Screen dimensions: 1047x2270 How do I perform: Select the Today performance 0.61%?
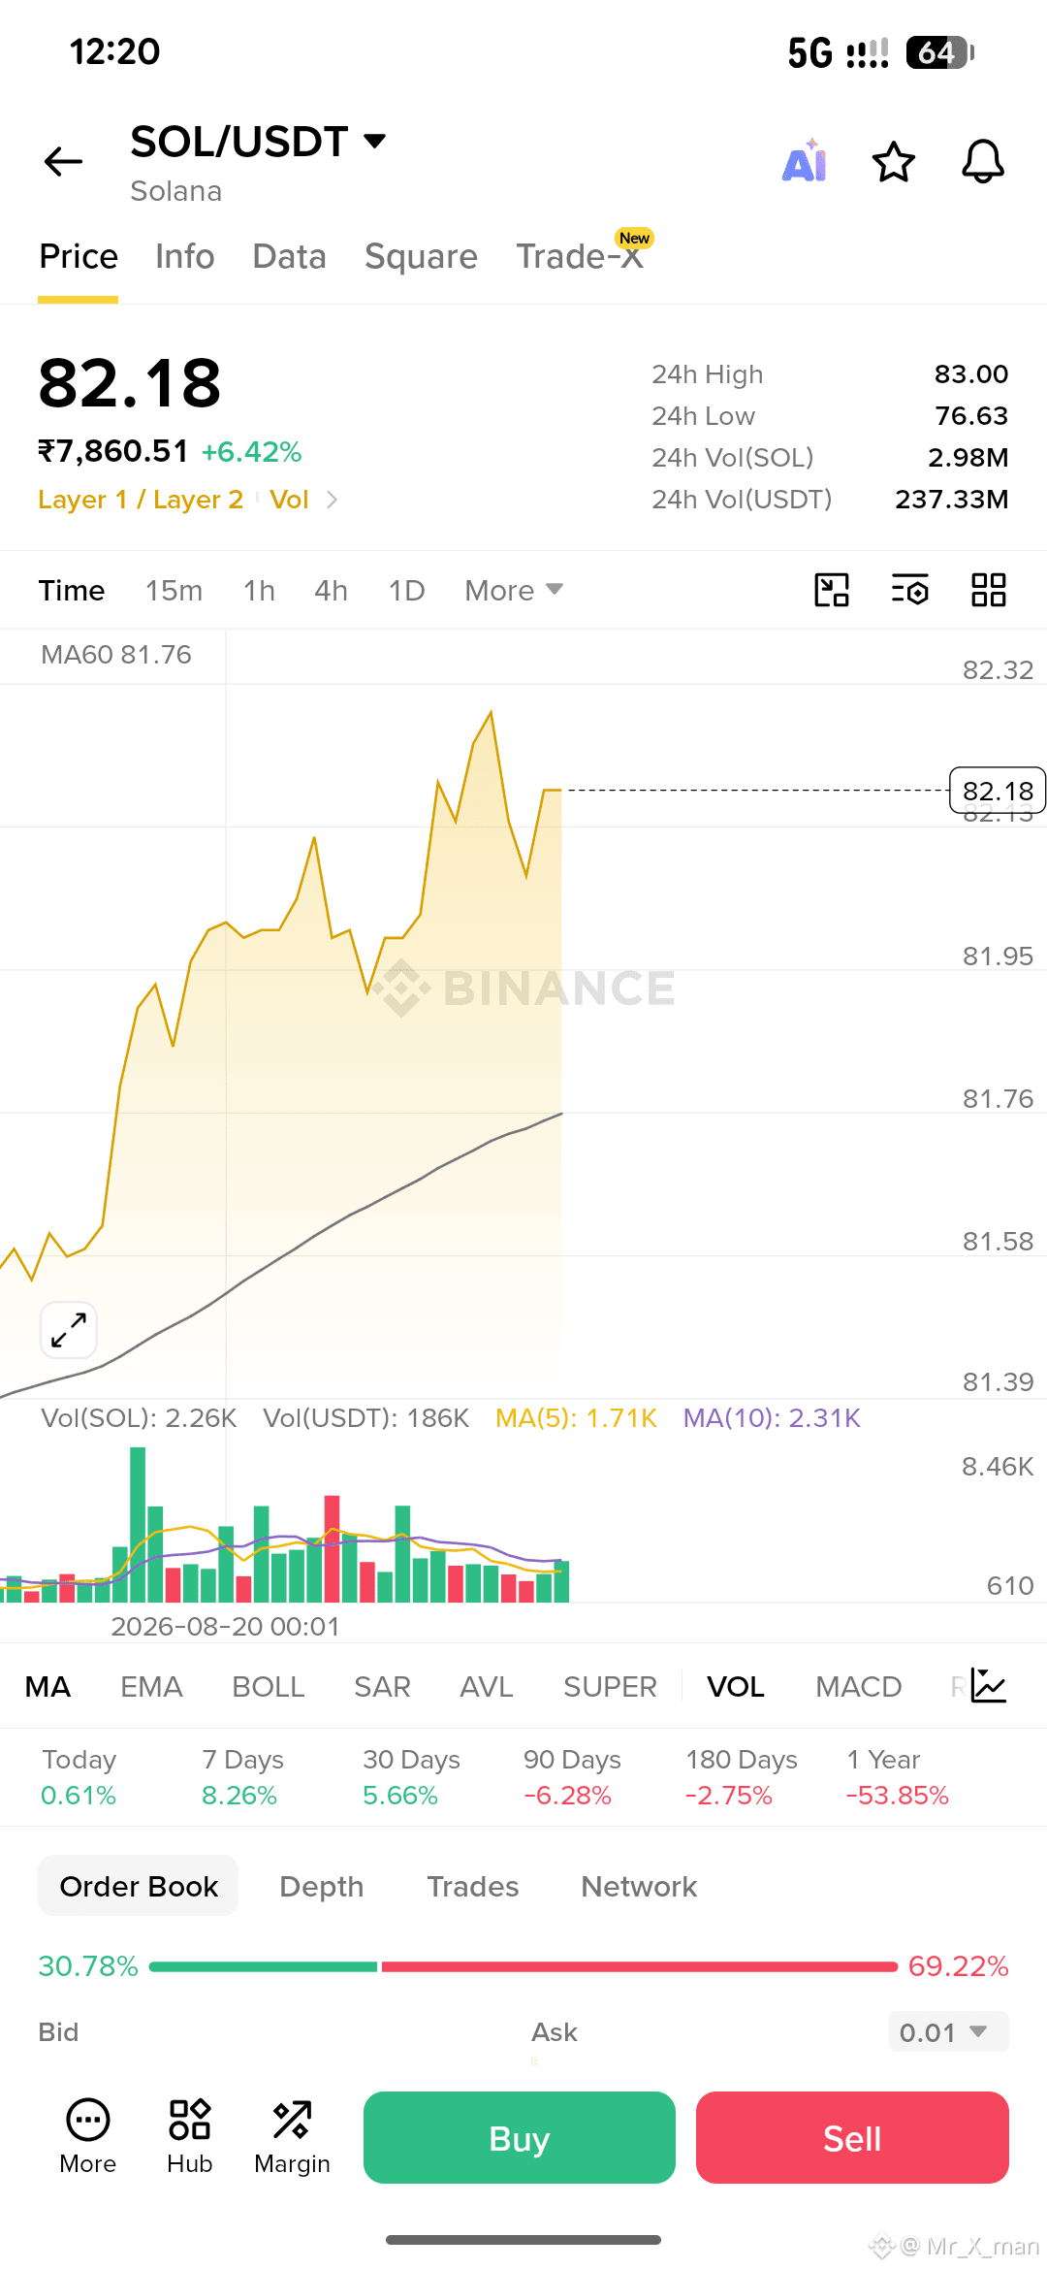tap(79, 1777)
